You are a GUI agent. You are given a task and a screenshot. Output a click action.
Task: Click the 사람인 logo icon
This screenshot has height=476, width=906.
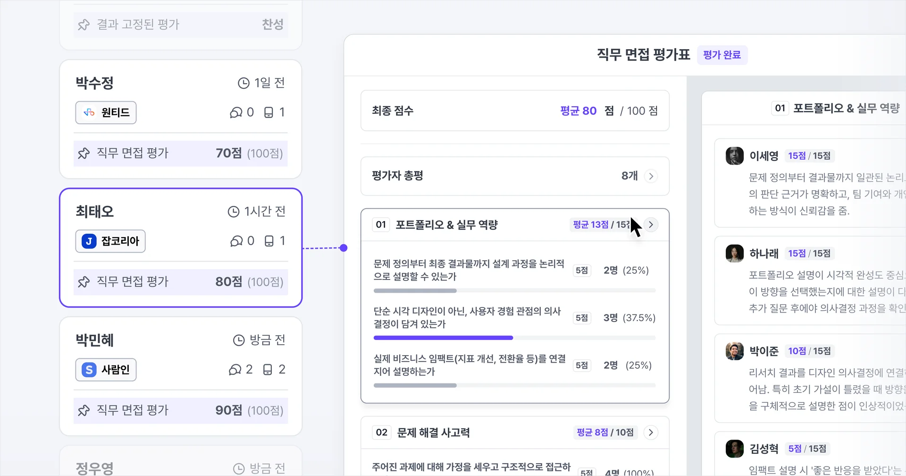tap(89, 370)
